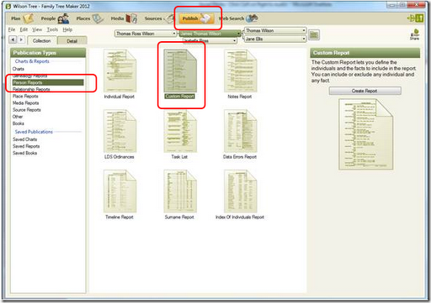The height and width of the screenshot is (303, 431).
Task: Open the Help menu
Action: [67, 29]
